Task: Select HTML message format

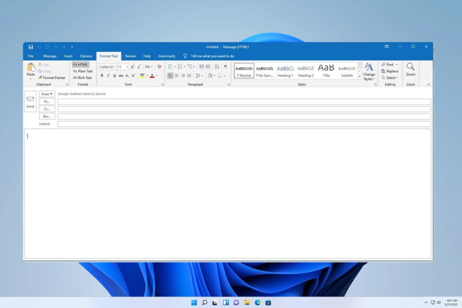Action: [x=81, y=64]
